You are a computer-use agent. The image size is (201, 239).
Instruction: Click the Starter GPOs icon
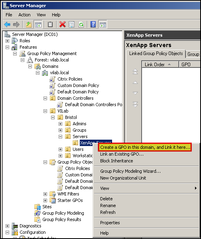53,200
